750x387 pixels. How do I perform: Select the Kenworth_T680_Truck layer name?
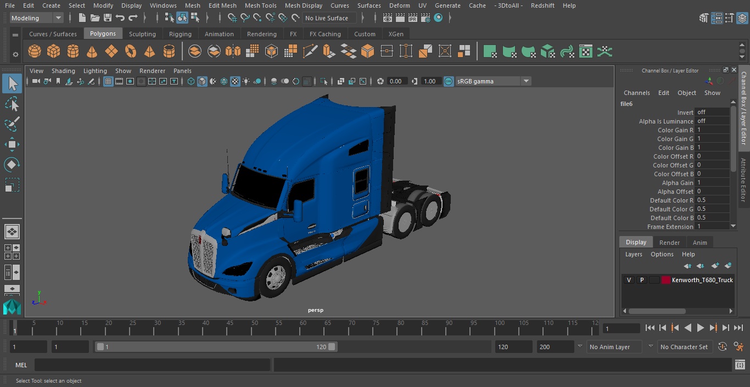tap(702, 280)
